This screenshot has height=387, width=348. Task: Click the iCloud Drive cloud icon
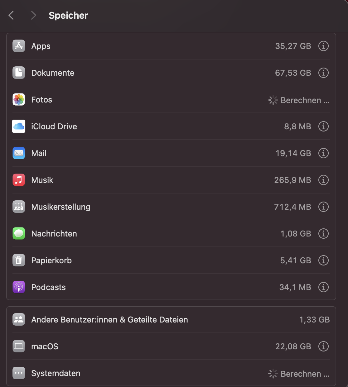point(19,127)
